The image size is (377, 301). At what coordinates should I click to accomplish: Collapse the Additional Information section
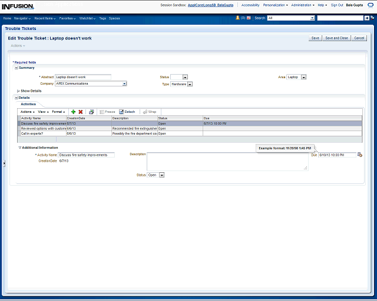coord(19,148)
